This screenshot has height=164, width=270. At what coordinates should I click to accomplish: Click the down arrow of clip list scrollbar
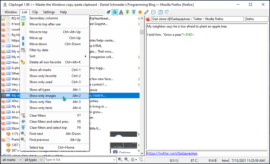(142, 153)
